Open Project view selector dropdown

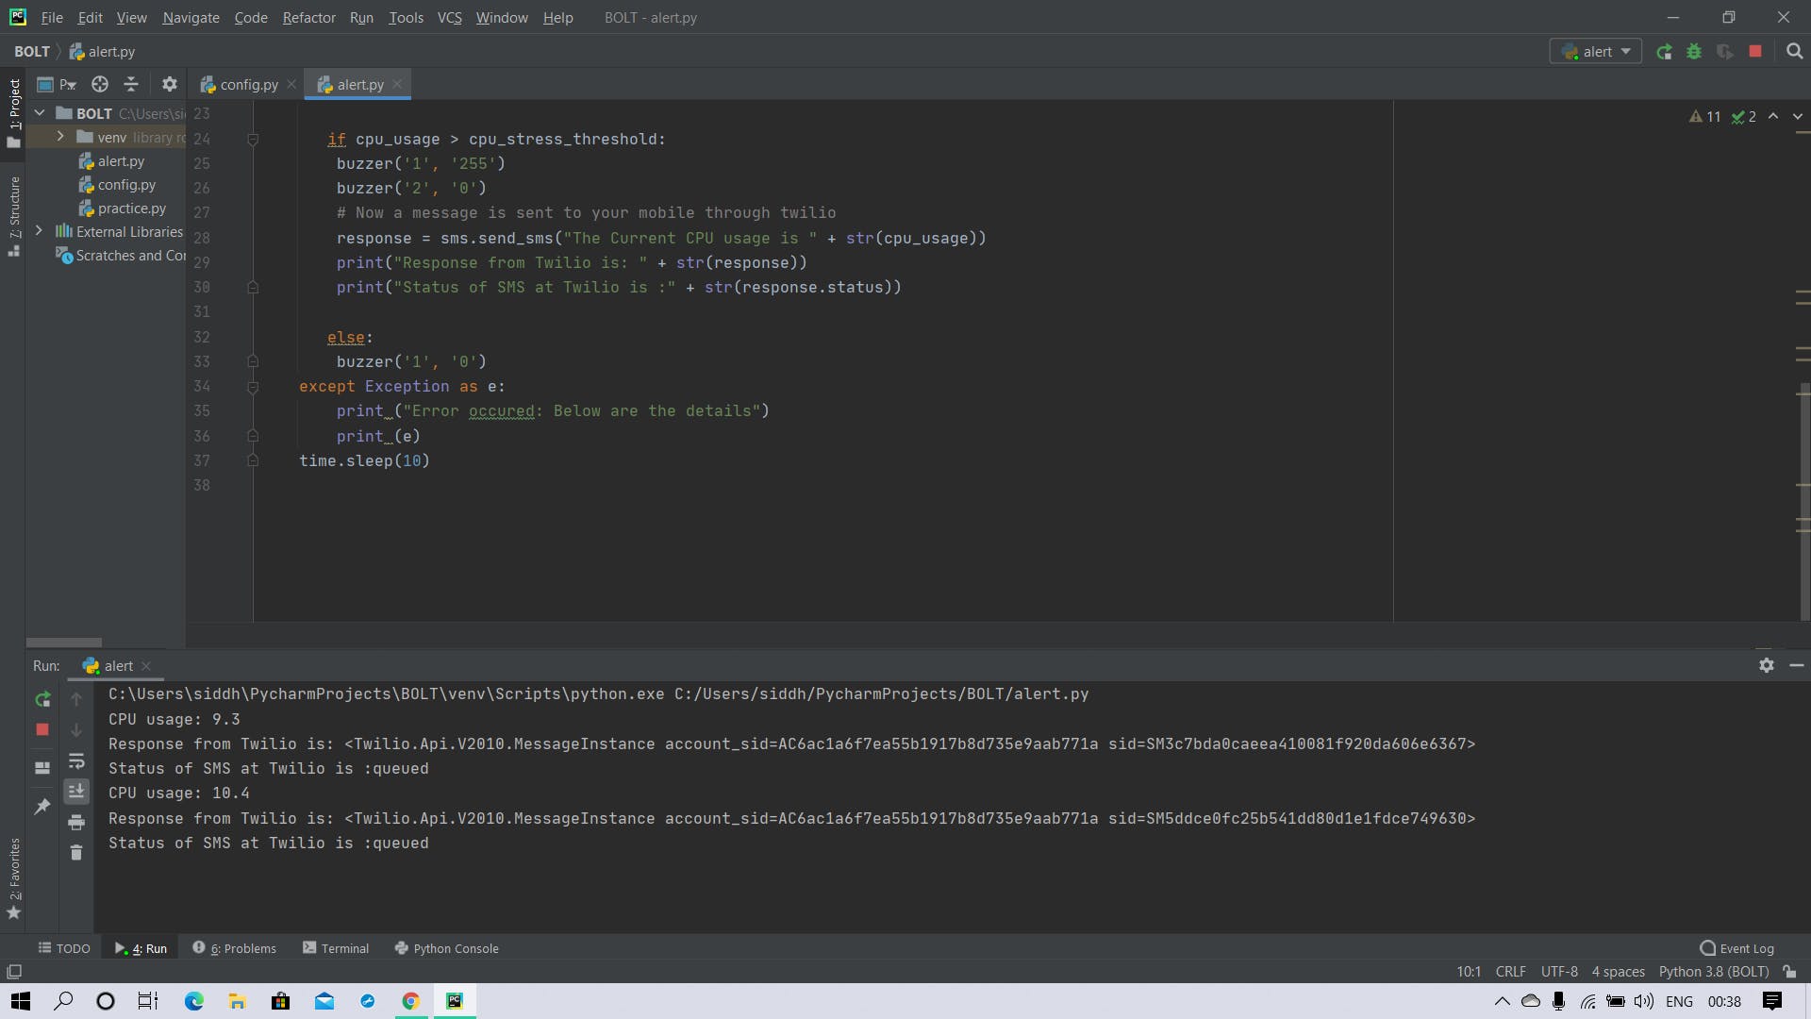(57, 84)
